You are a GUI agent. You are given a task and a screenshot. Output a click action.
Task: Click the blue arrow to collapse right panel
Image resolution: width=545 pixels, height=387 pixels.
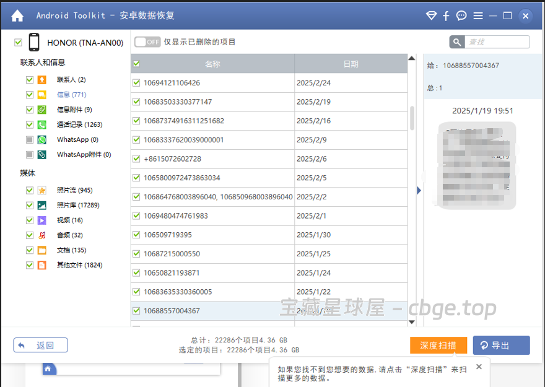coord(419,191)
